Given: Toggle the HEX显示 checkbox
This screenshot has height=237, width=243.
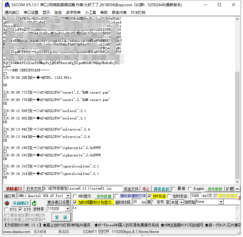Looking at the screenshot, I should point(75,196).
